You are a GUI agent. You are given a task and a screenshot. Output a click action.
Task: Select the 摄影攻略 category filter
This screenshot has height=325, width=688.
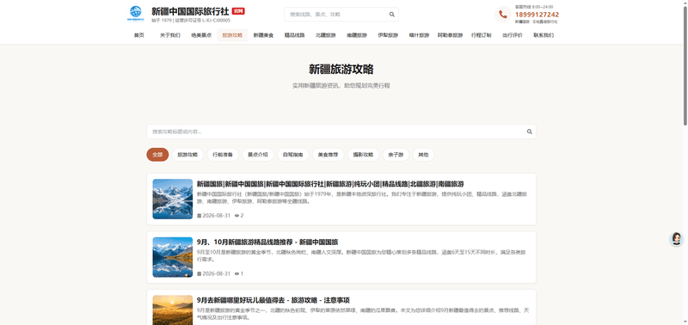tap(363, 155)
